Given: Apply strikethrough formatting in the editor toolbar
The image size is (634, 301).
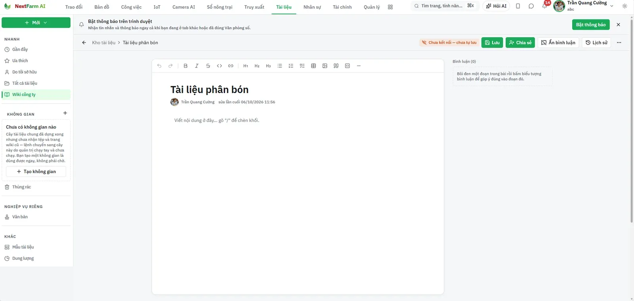Looking at the screenshot, I should [x=208, y=66].
